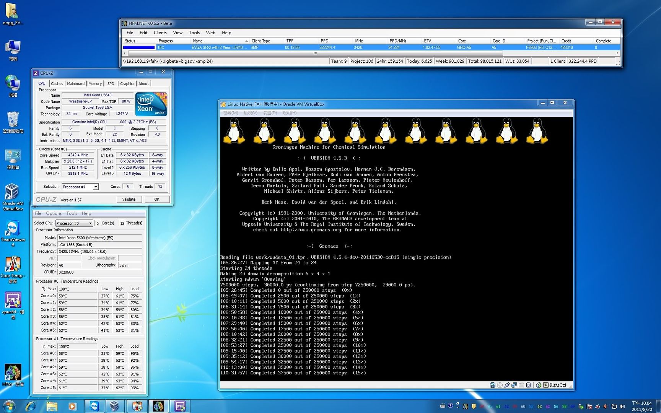661x413 pixels.
Task: Open the HFM desktop shortcut
Action: (13, 375)
